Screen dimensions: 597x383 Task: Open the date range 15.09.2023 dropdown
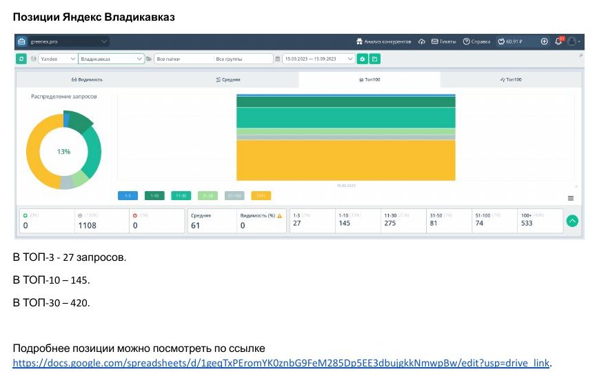[318, 59]
